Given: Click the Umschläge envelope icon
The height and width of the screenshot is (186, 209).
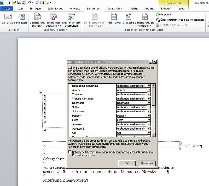Looking at the screenshot, I should [8, 16].
